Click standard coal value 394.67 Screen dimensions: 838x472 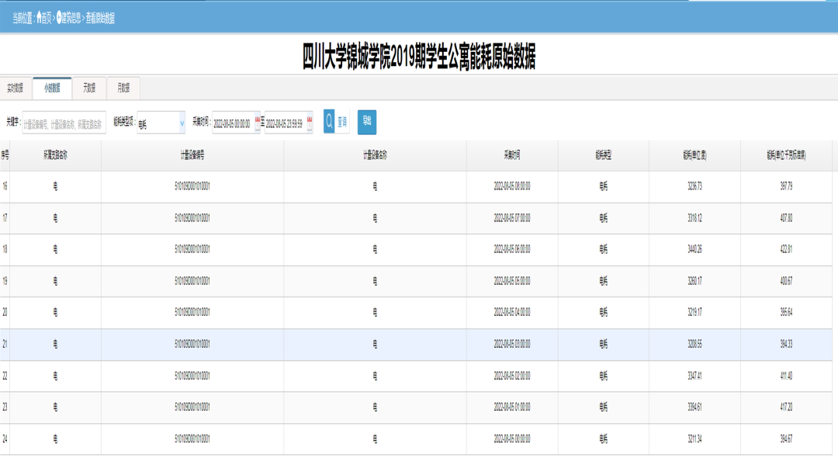click(x=786, y=439)
